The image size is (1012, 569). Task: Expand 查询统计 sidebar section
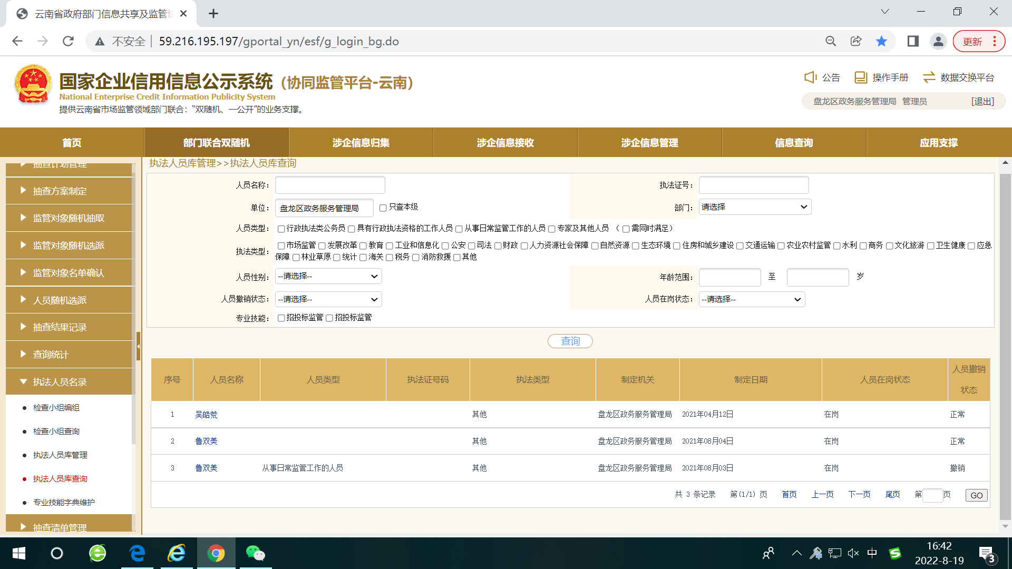coord(69,355)
